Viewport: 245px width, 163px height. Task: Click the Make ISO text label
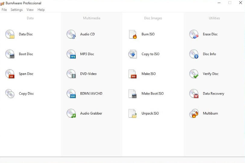[148, 74]
